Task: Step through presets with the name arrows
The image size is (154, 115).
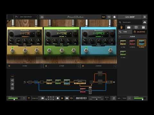Action: click(x=38, y=17)
